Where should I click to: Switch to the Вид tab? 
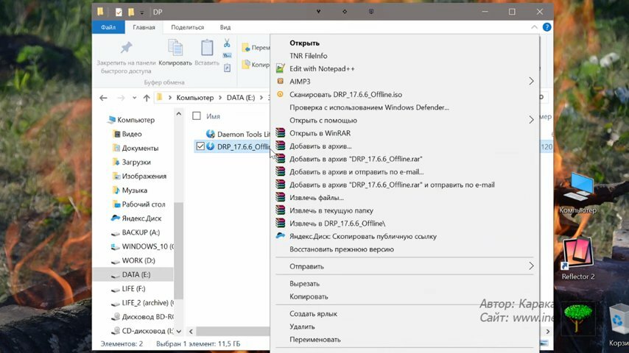click(225, 27)
